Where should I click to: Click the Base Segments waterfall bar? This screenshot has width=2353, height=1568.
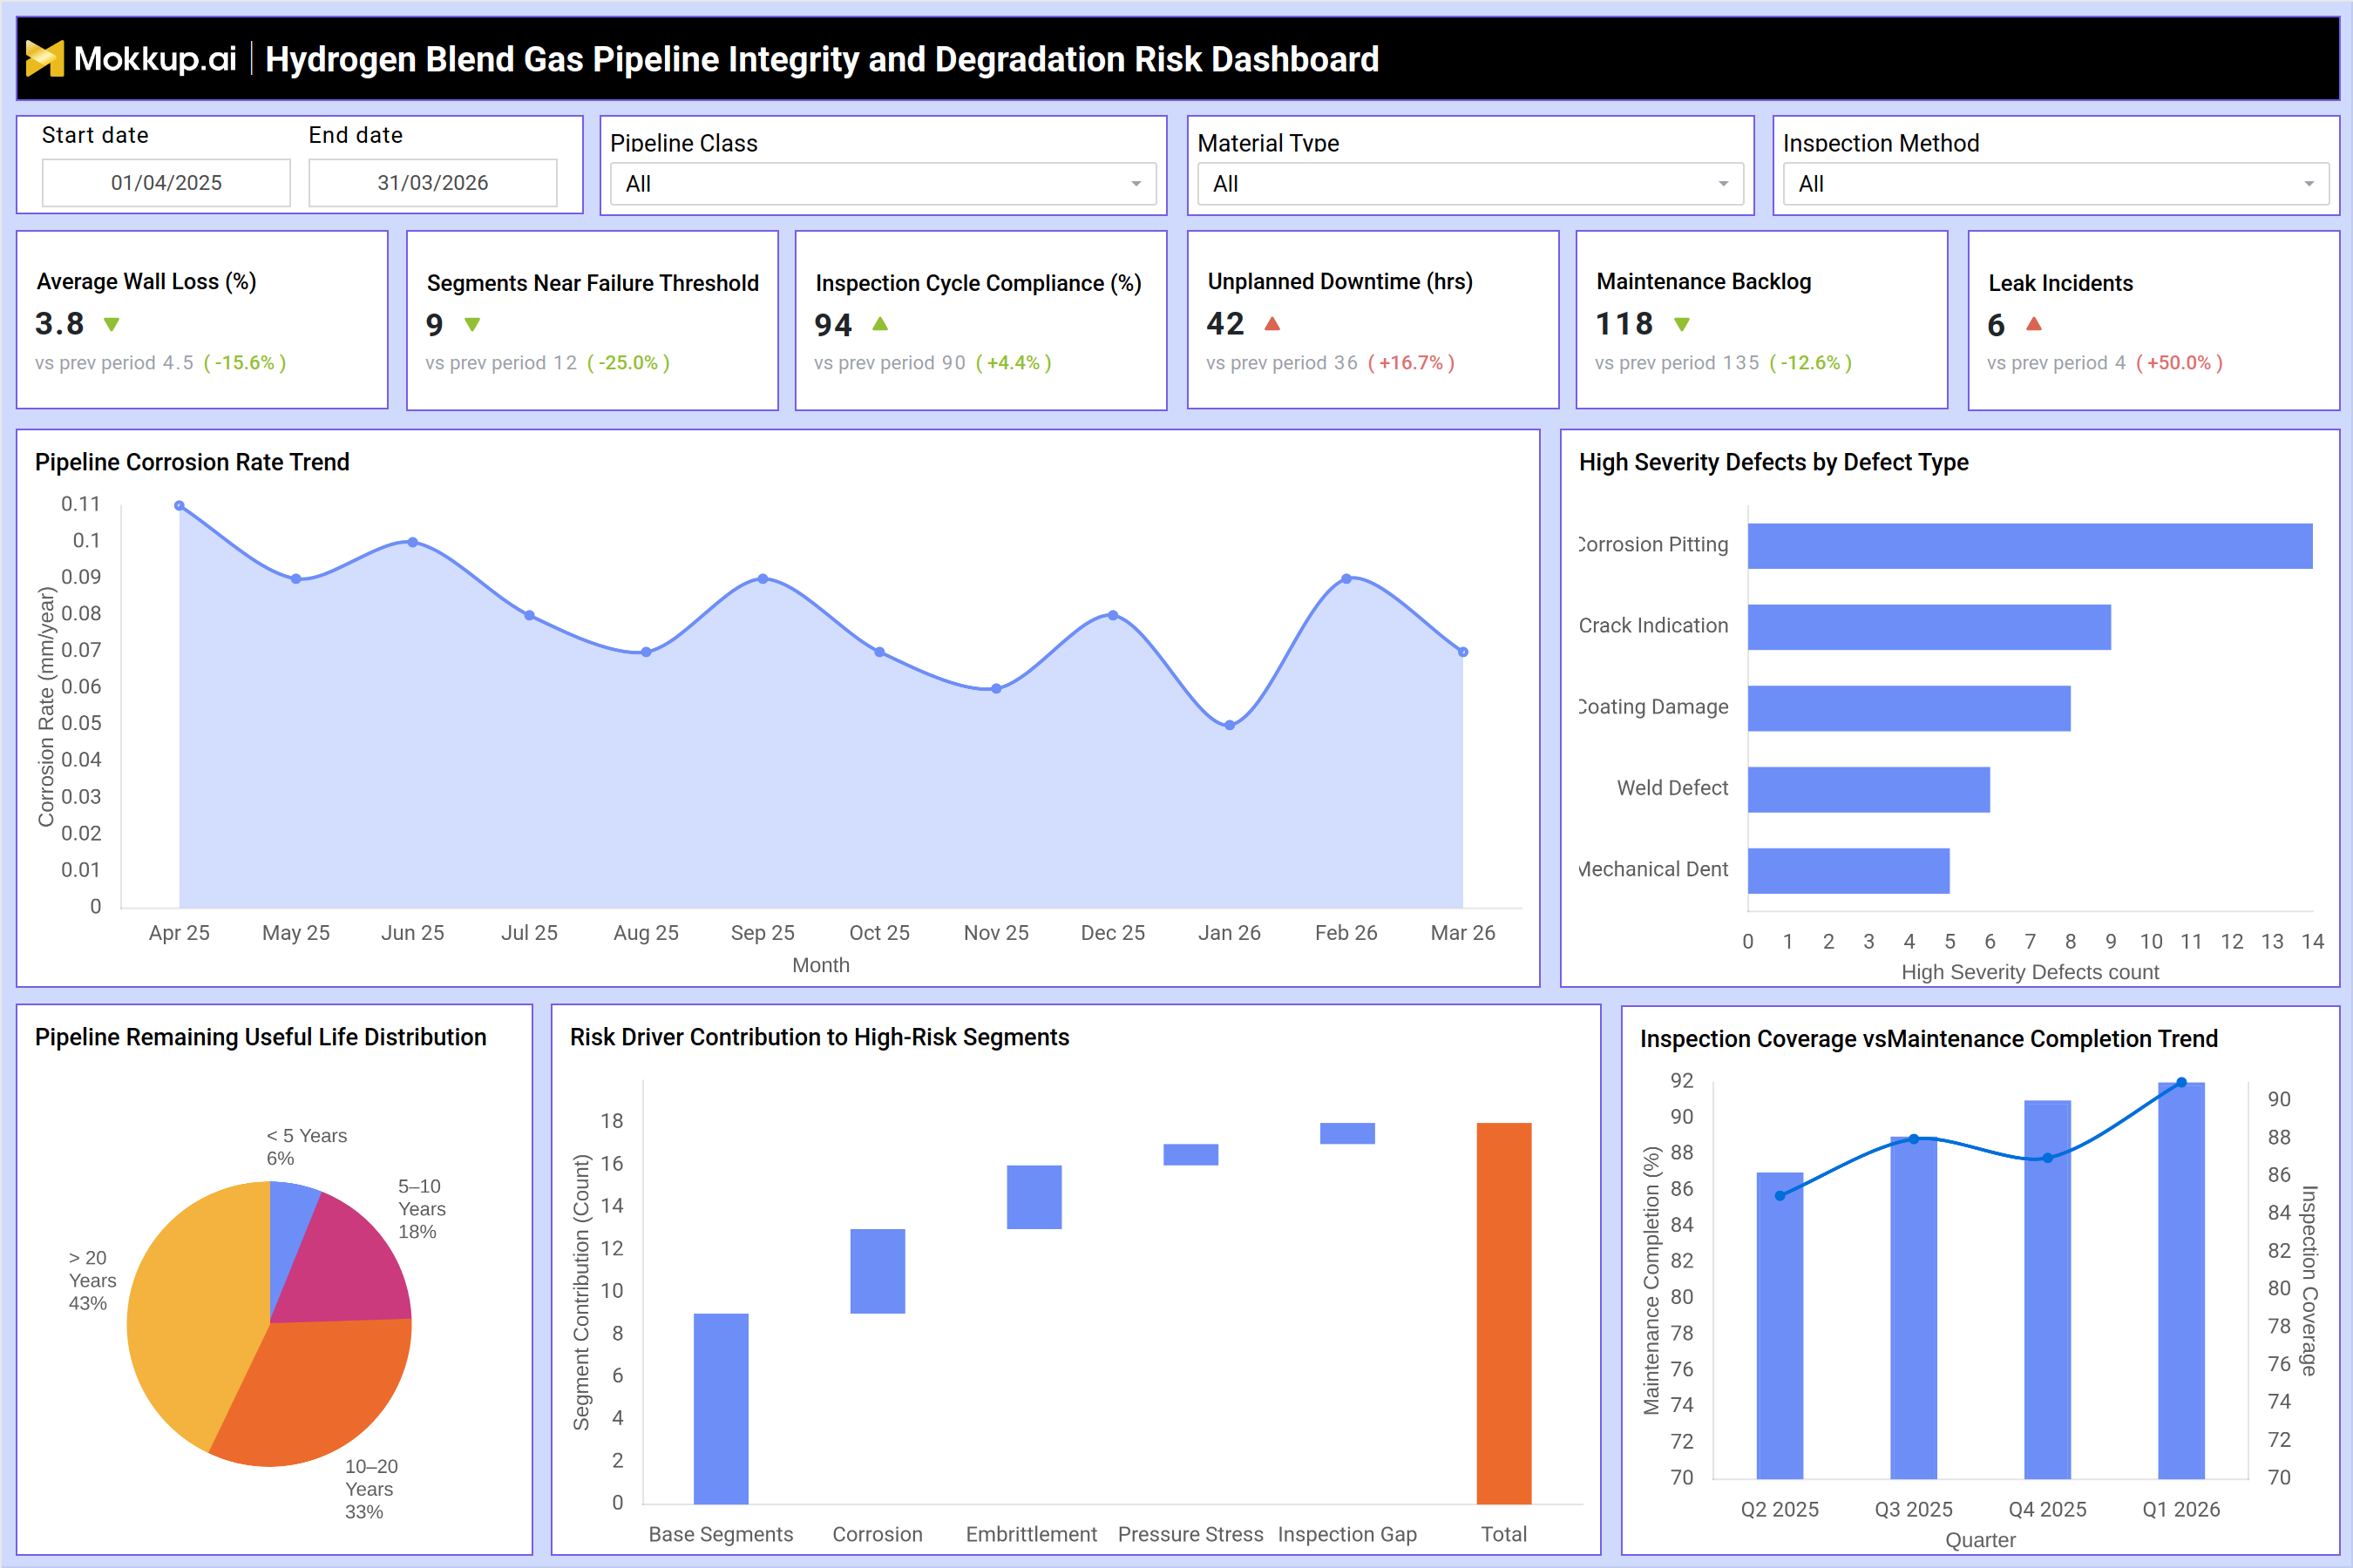tap(721, 1408)
